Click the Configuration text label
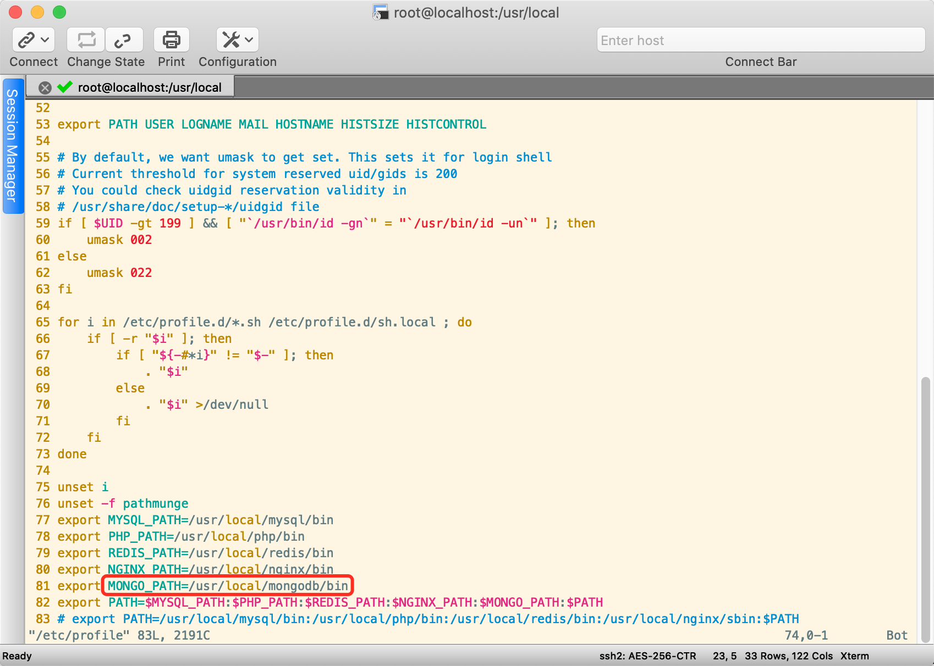934x666 pixels. tap(237, 62)
